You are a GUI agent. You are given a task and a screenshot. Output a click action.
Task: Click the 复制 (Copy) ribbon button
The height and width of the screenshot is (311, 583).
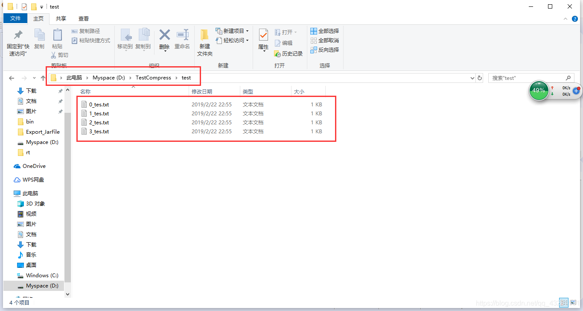(39, 39)
